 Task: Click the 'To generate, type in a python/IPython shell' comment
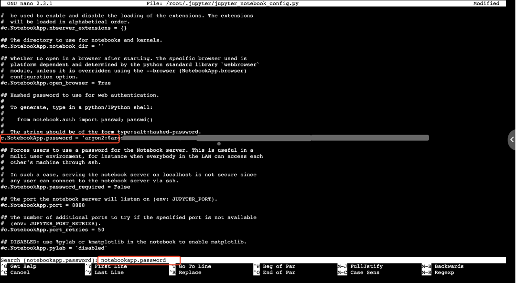[76, 107]
